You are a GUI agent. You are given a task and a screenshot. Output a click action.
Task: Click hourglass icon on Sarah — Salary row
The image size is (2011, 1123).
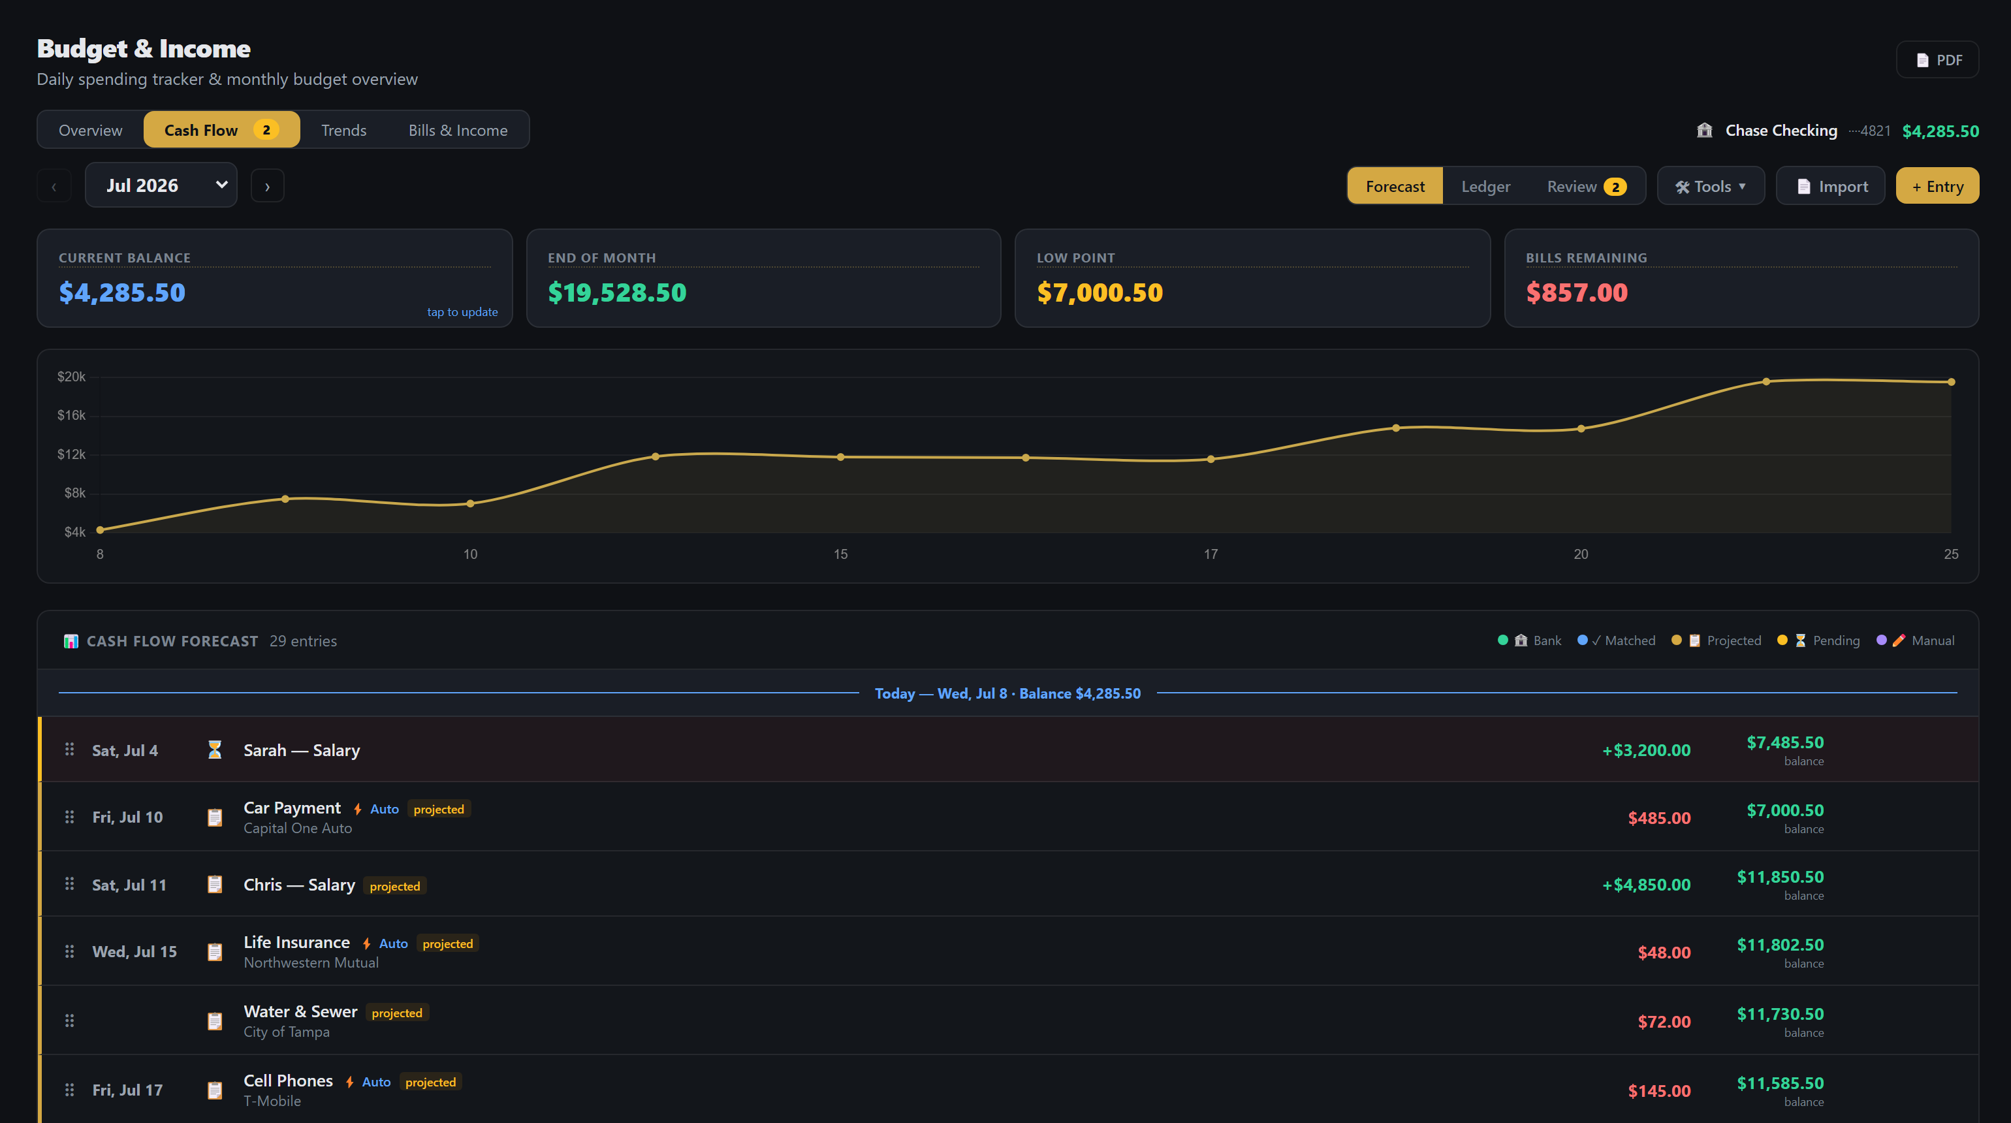[x=215, y=750]
